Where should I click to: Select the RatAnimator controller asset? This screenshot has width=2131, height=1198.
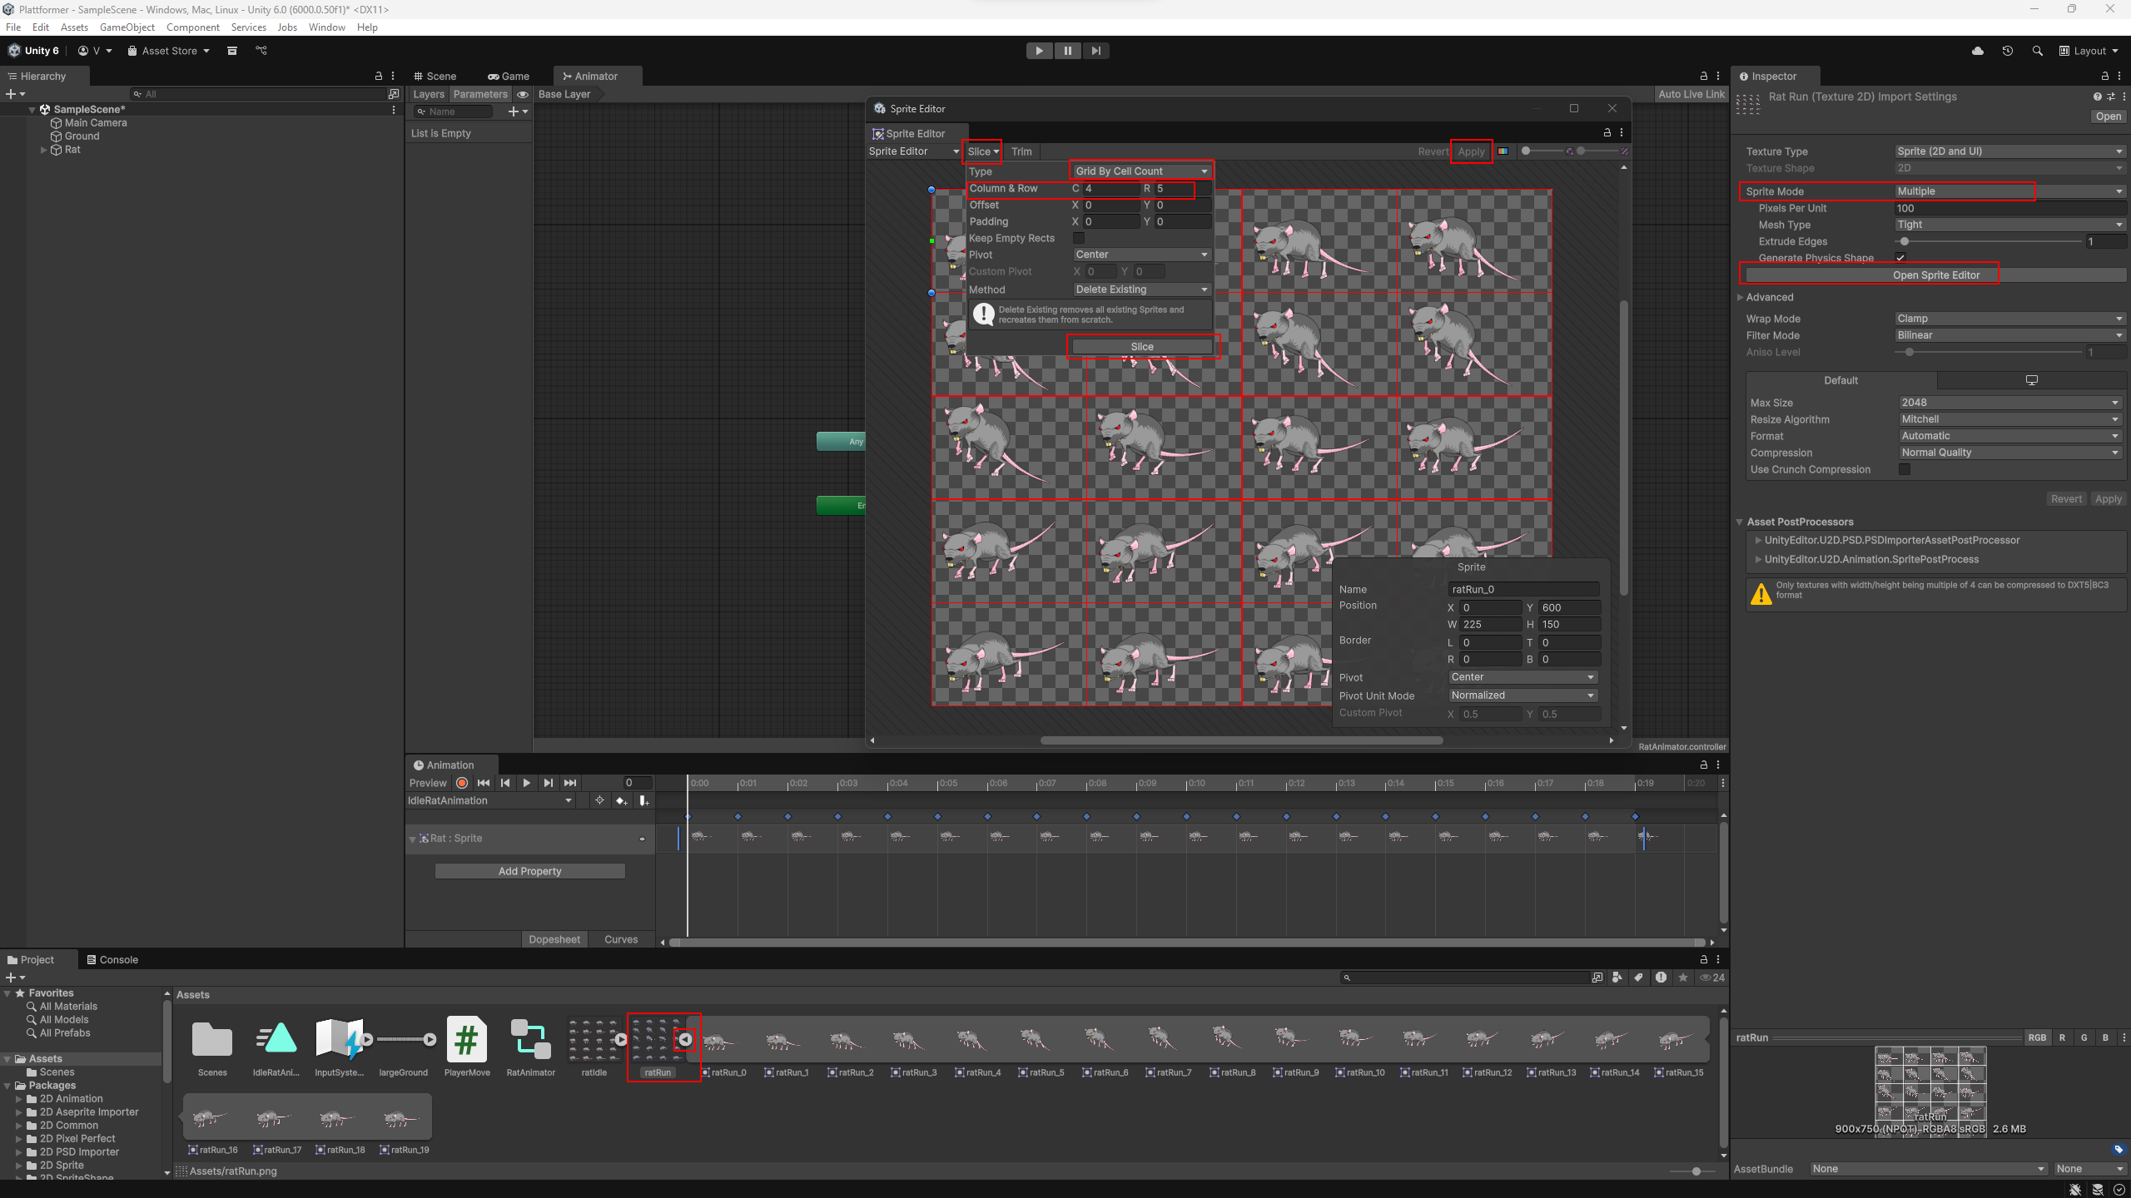[531, 1047]
